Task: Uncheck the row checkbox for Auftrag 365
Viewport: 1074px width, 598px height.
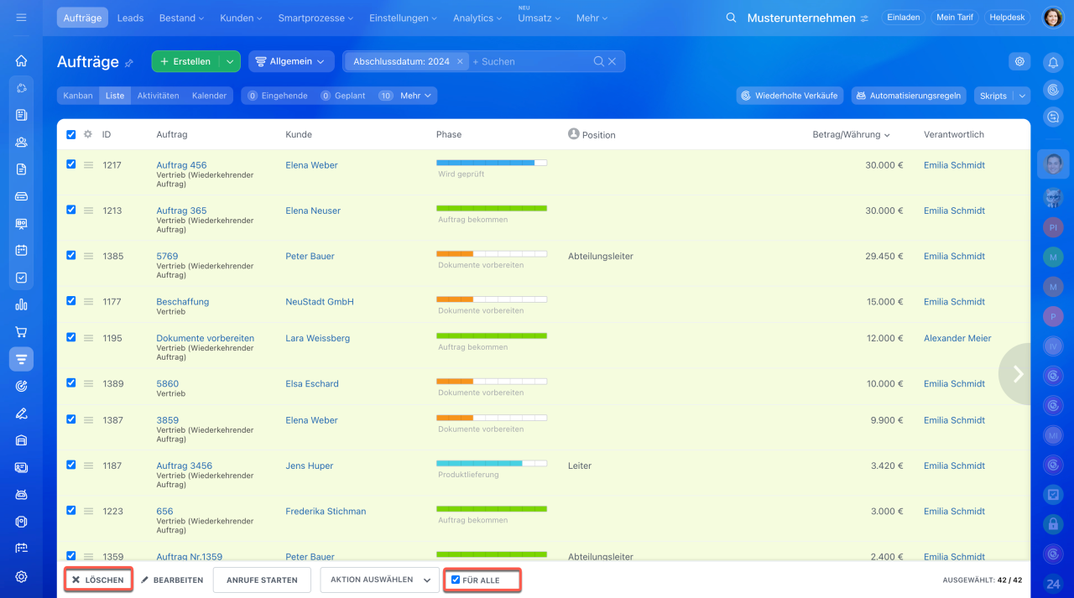Action: (70, 210)
